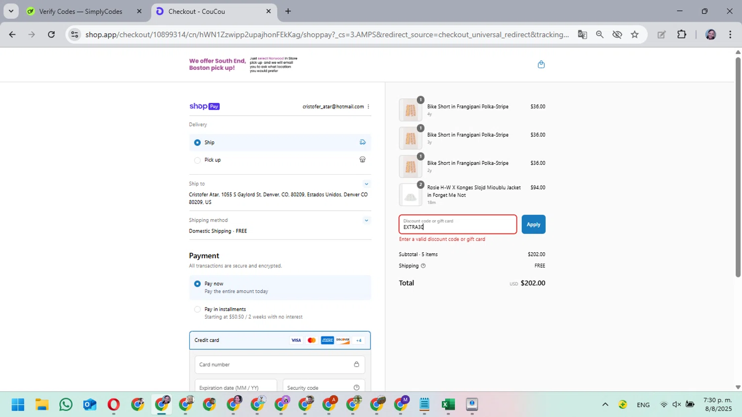The image size is (742, 417).
Task: Click the South End Boston pick up banner
Action: coord(243,64)
